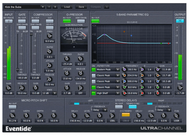
Task: Toggle the Output Xformer switch
Action: click(x=180, y=21)
